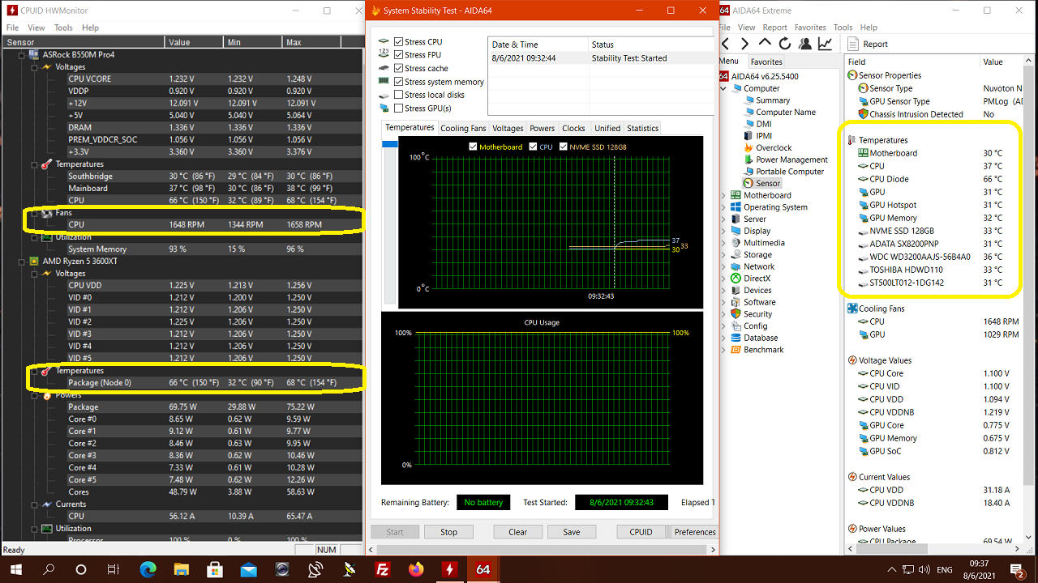Open the Favorites menu in AIDA64 Extreme
Viewport: 1038px width, 583px height.
point(810,28)
